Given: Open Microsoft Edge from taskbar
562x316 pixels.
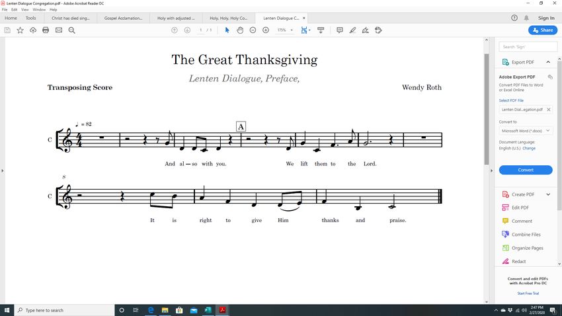Looking at the screenshot, I should click(x=151, y=310).
